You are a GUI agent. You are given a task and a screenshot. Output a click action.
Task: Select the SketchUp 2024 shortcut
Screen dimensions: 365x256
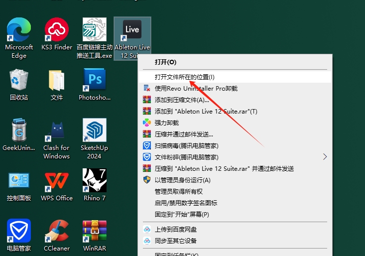[95, 139]
